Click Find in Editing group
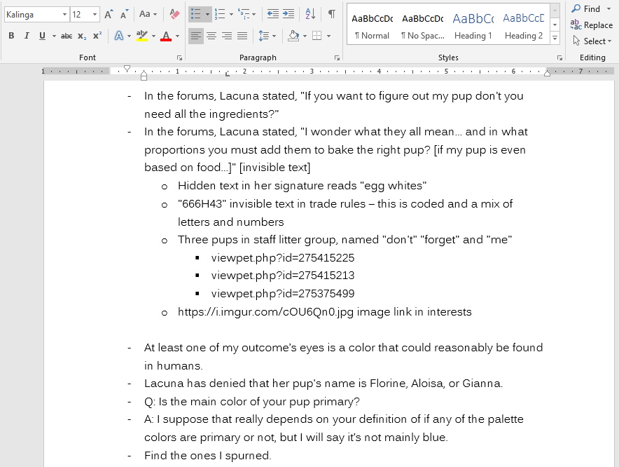This screenshot has height=467, width=619. 586,8
